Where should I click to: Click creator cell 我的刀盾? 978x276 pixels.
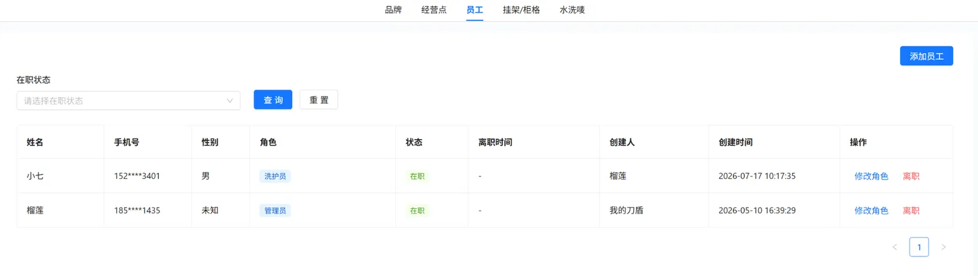click(626, 210)
